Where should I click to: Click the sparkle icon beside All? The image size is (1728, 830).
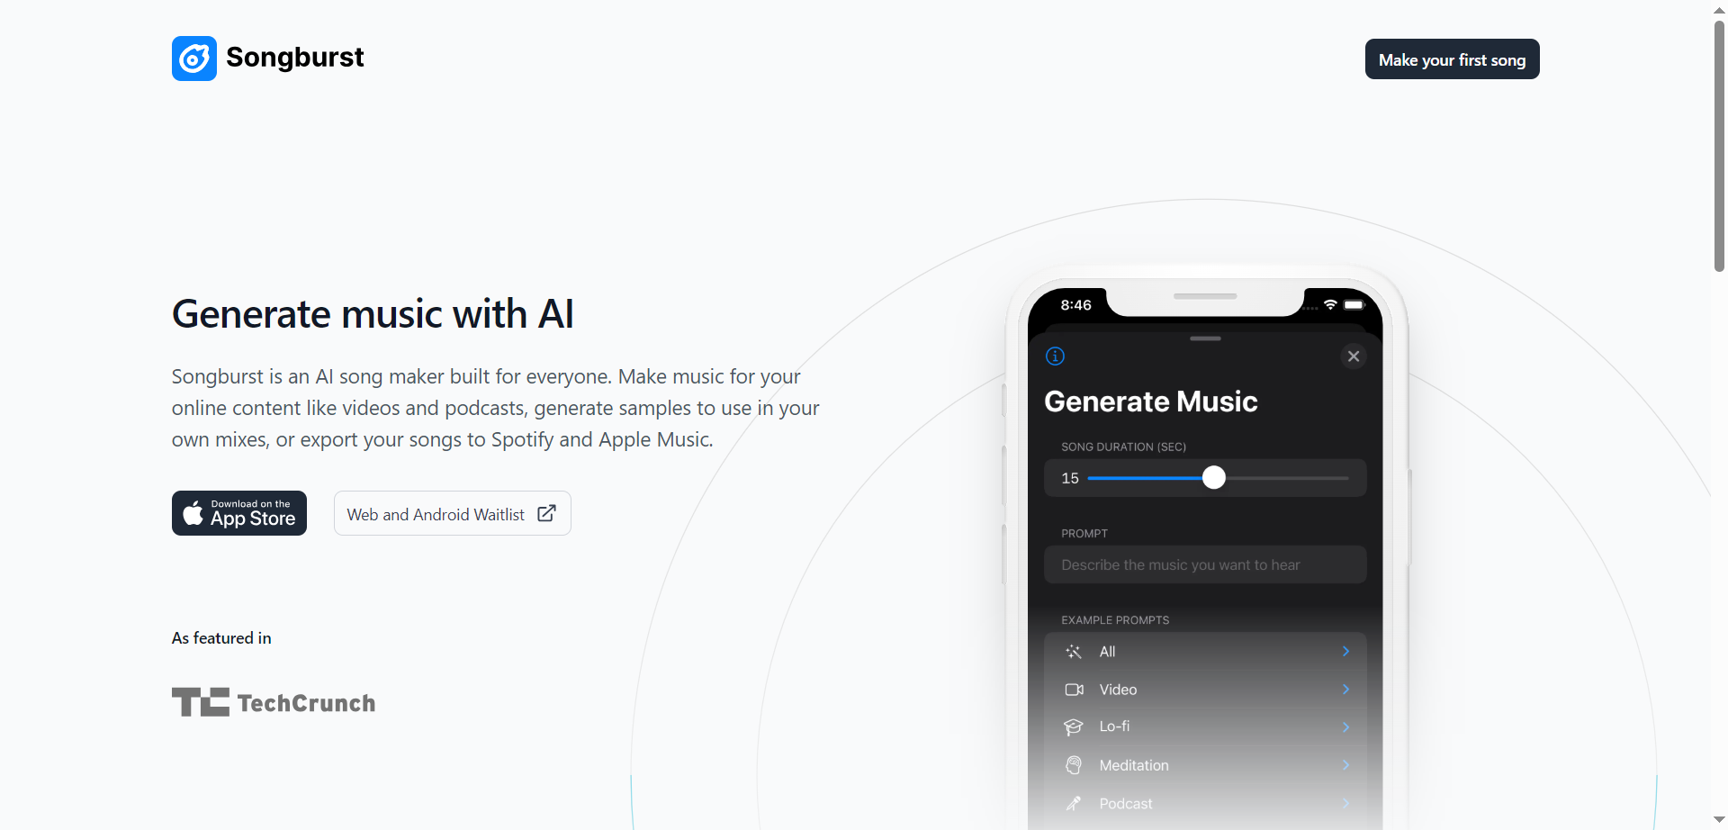click(x=1074, y=652)
